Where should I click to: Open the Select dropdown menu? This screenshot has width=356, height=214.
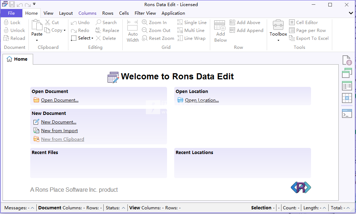click(82, 38)
